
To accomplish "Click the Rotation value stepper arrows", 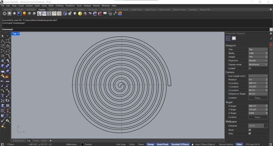I will click(x=266, y=80).
